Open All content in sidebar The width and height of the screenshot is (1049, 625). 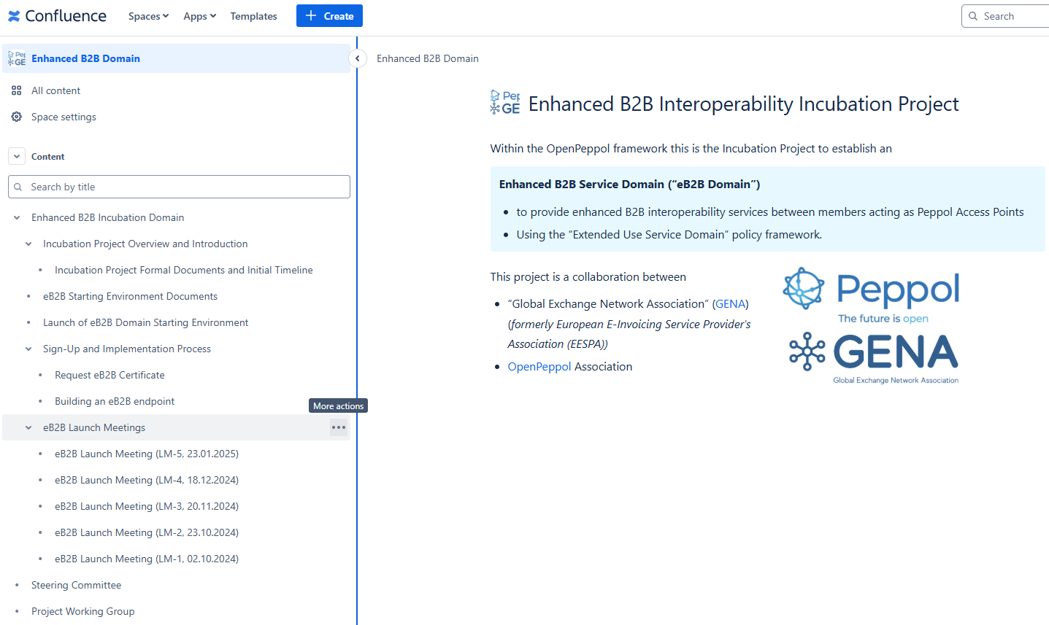[x=55, y=90]
